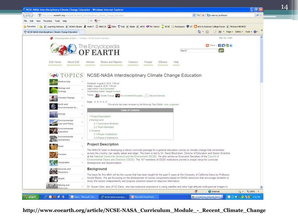Click the EBooks navigation link
Viewport: 298px width, 223px height.
pyautogui.click(x=163, y=62)
